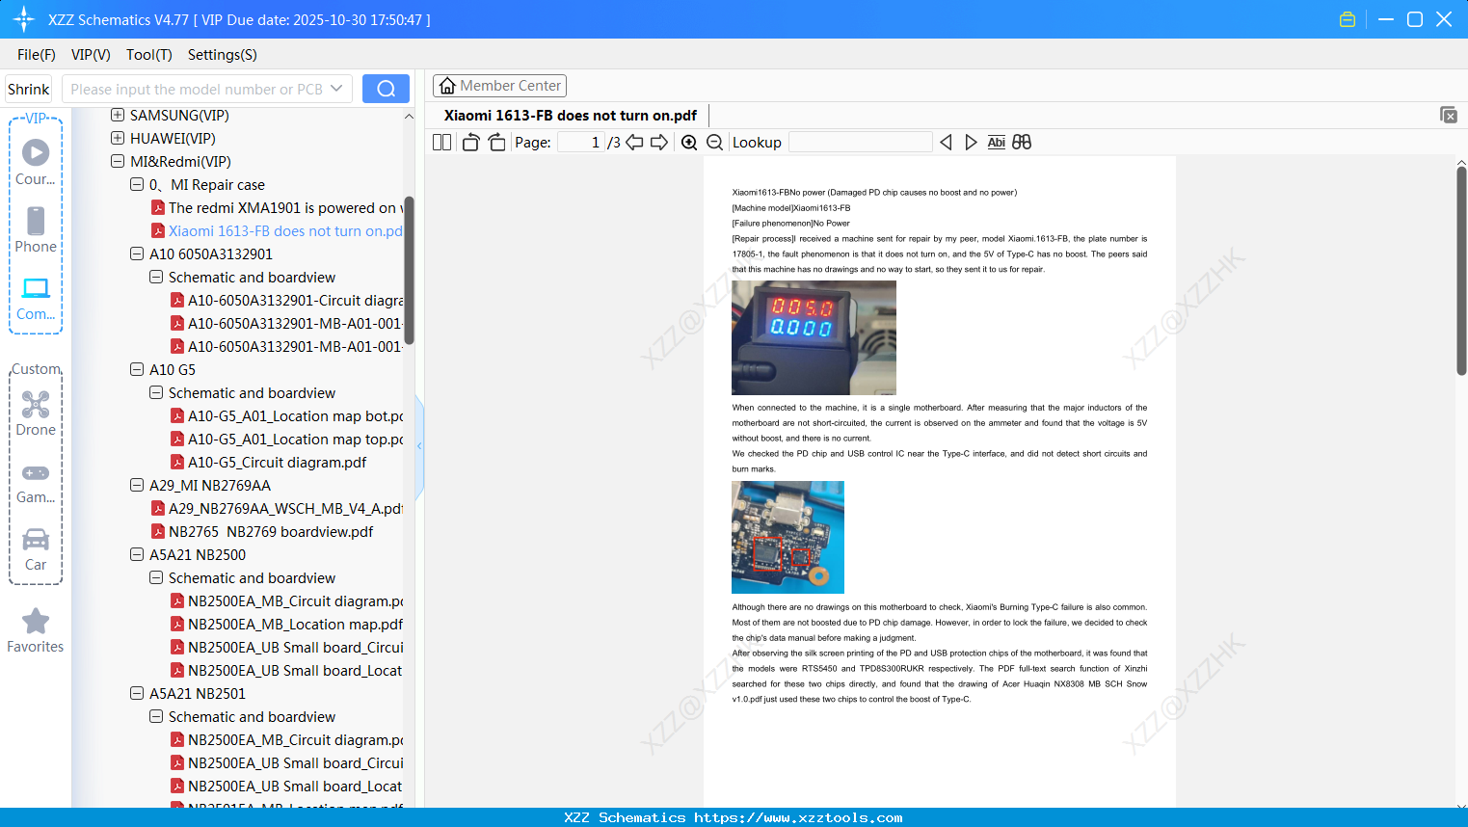This screenshot has width=1468, height=827.
Task: Open 'A10-G5_A01_Location map top' file
Action: 296,440
